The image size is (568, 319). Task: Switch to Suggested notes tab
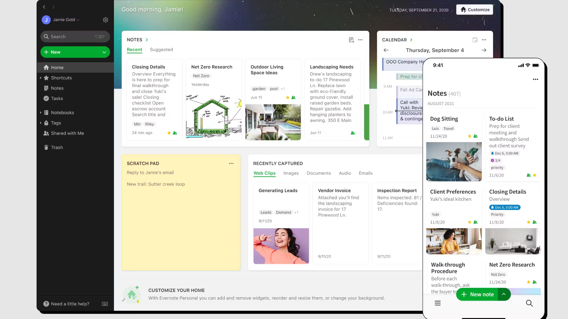[161, 50]
